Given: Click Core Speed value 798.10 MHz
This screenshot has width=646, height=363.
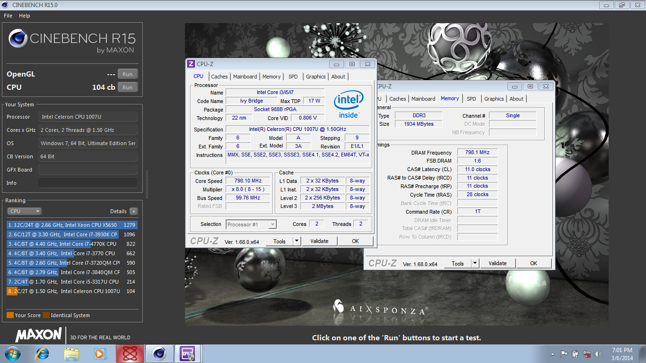Looking at the screenshot, I should point(248,181).
